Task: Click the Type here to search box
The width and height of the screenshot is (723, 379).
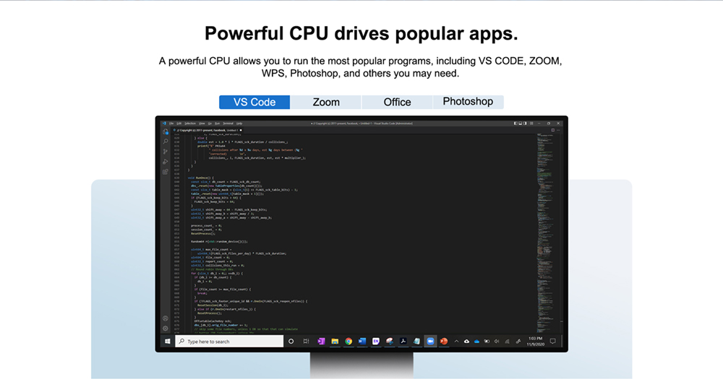Action: (231, 341)
